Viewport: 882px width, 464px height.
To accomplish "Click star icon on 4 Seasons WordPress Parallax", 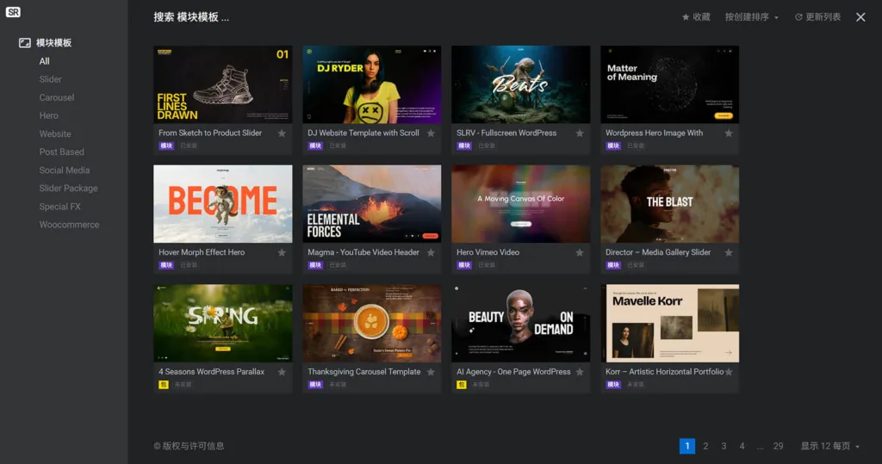I will tap(282, 372).
